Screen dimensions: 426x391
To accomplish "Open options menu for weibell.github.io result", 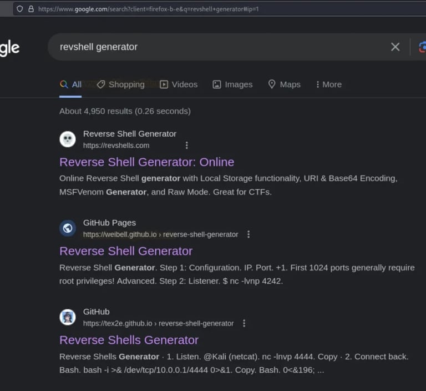I will click(248, 234).
